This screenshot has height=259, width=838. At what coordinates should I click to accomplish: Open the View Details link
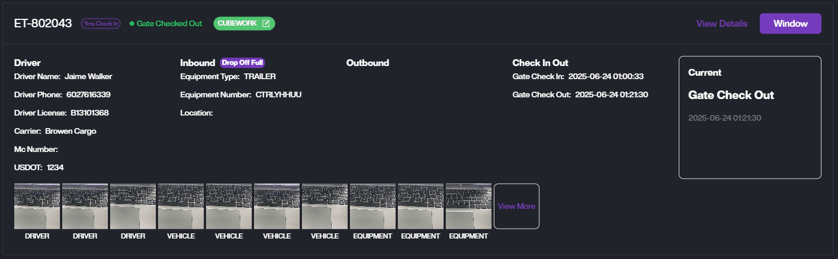(722, 23)
